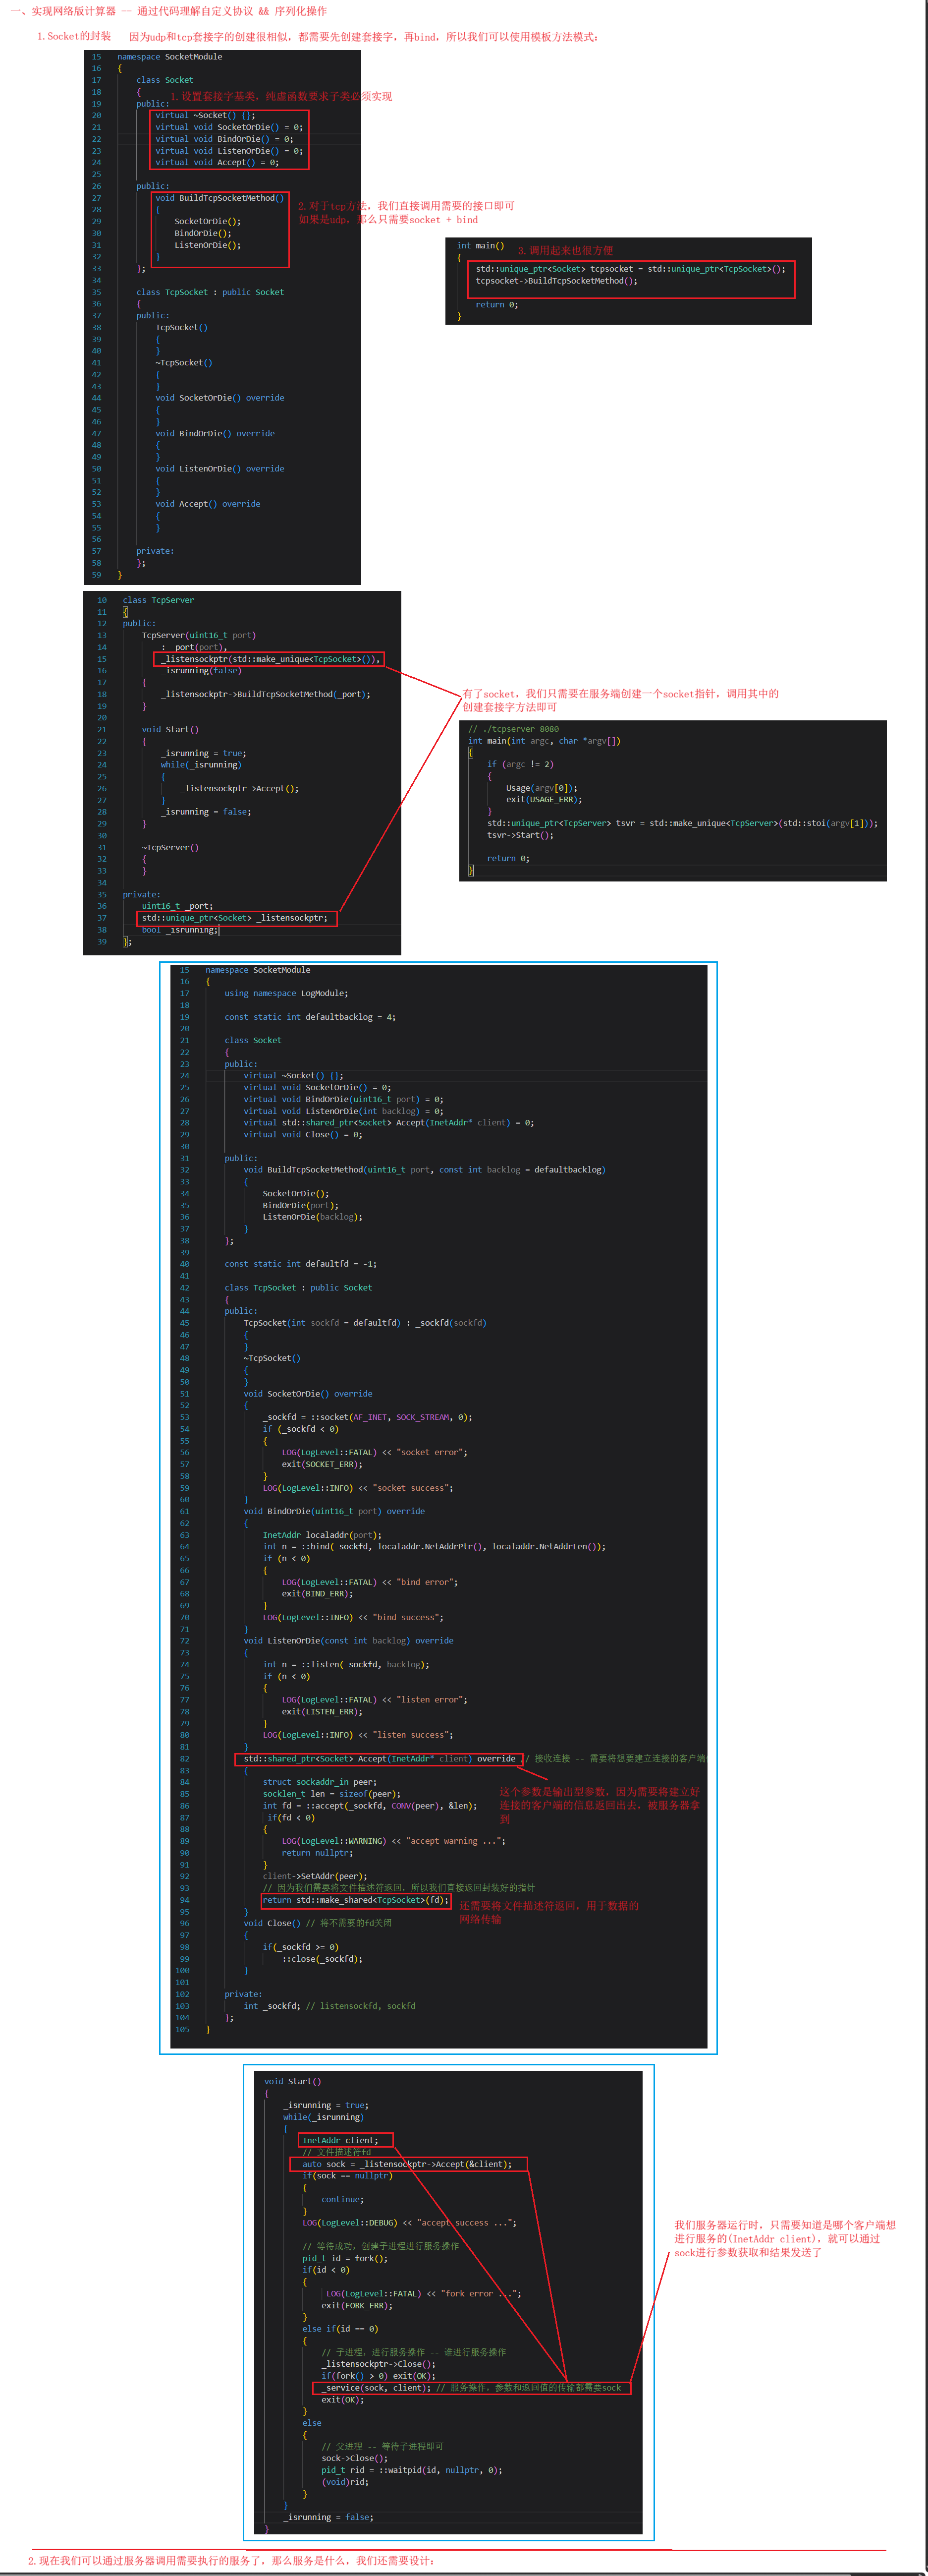Screen dimensions: 928x2576
Task: Click 'return std::make_shared<TcpSocket>(fd);' line
Action: click(356, 1900)
